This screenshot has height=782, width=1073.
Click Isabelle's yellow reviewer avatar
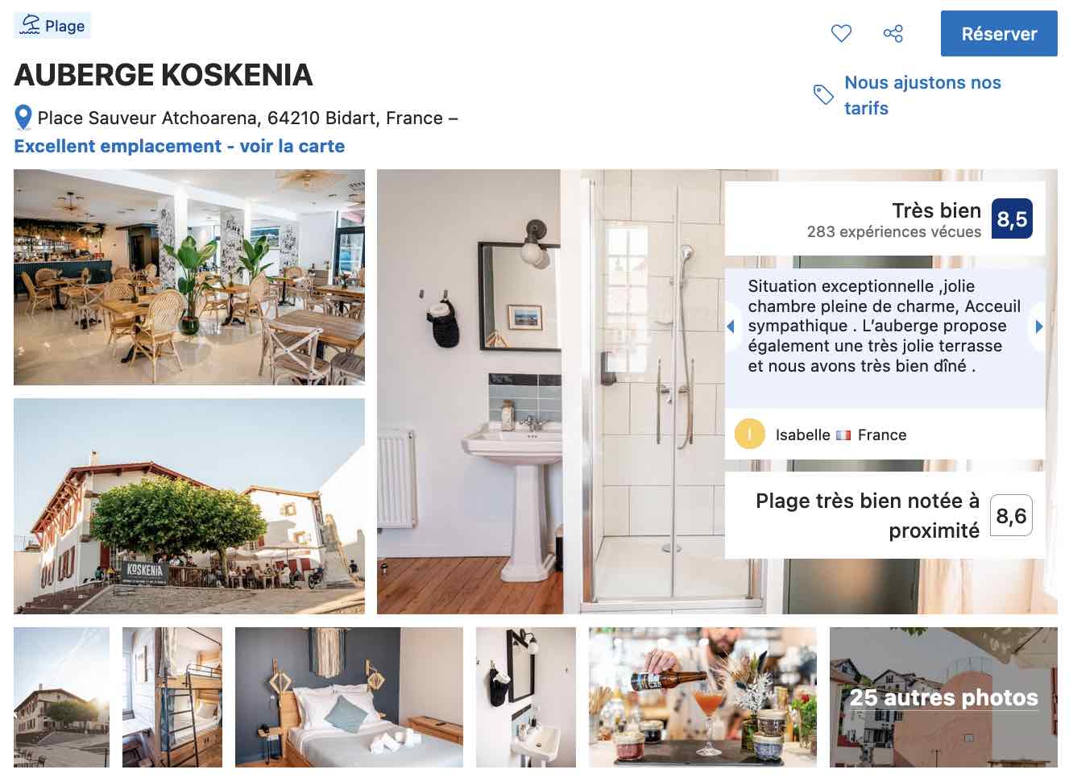[749, 435]
